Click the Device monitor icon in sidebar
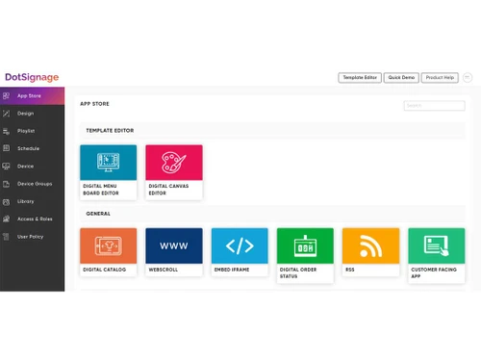481x361 pixels. [6, 167]
